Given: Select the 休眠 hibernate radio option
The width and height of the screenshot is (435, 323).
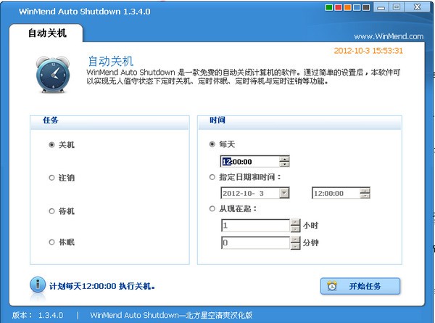Looking at the screenshot, I should point(62,242).
